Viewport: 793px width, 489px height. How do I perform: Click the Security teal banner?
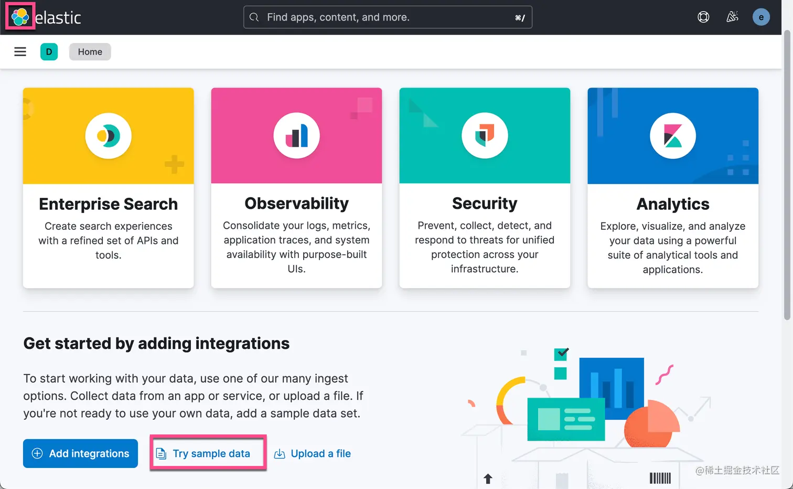pos(485,136)
